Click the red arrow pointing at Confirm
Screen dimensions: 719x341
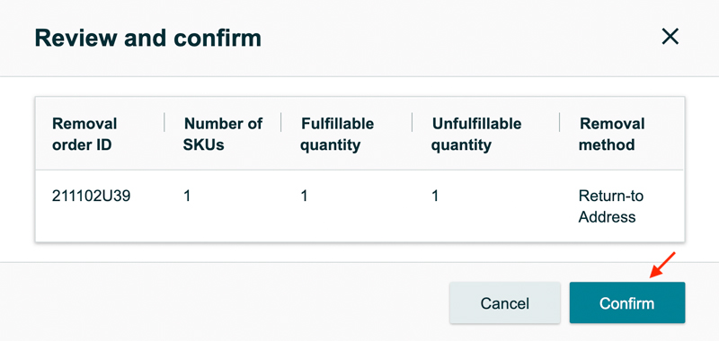662,265
